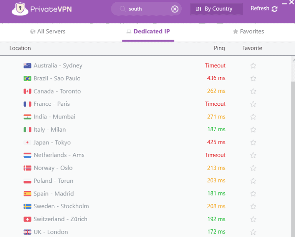The height and width of the screenshot is (237, 295).
Task: Choose the UK - London server
Action: 50,232
